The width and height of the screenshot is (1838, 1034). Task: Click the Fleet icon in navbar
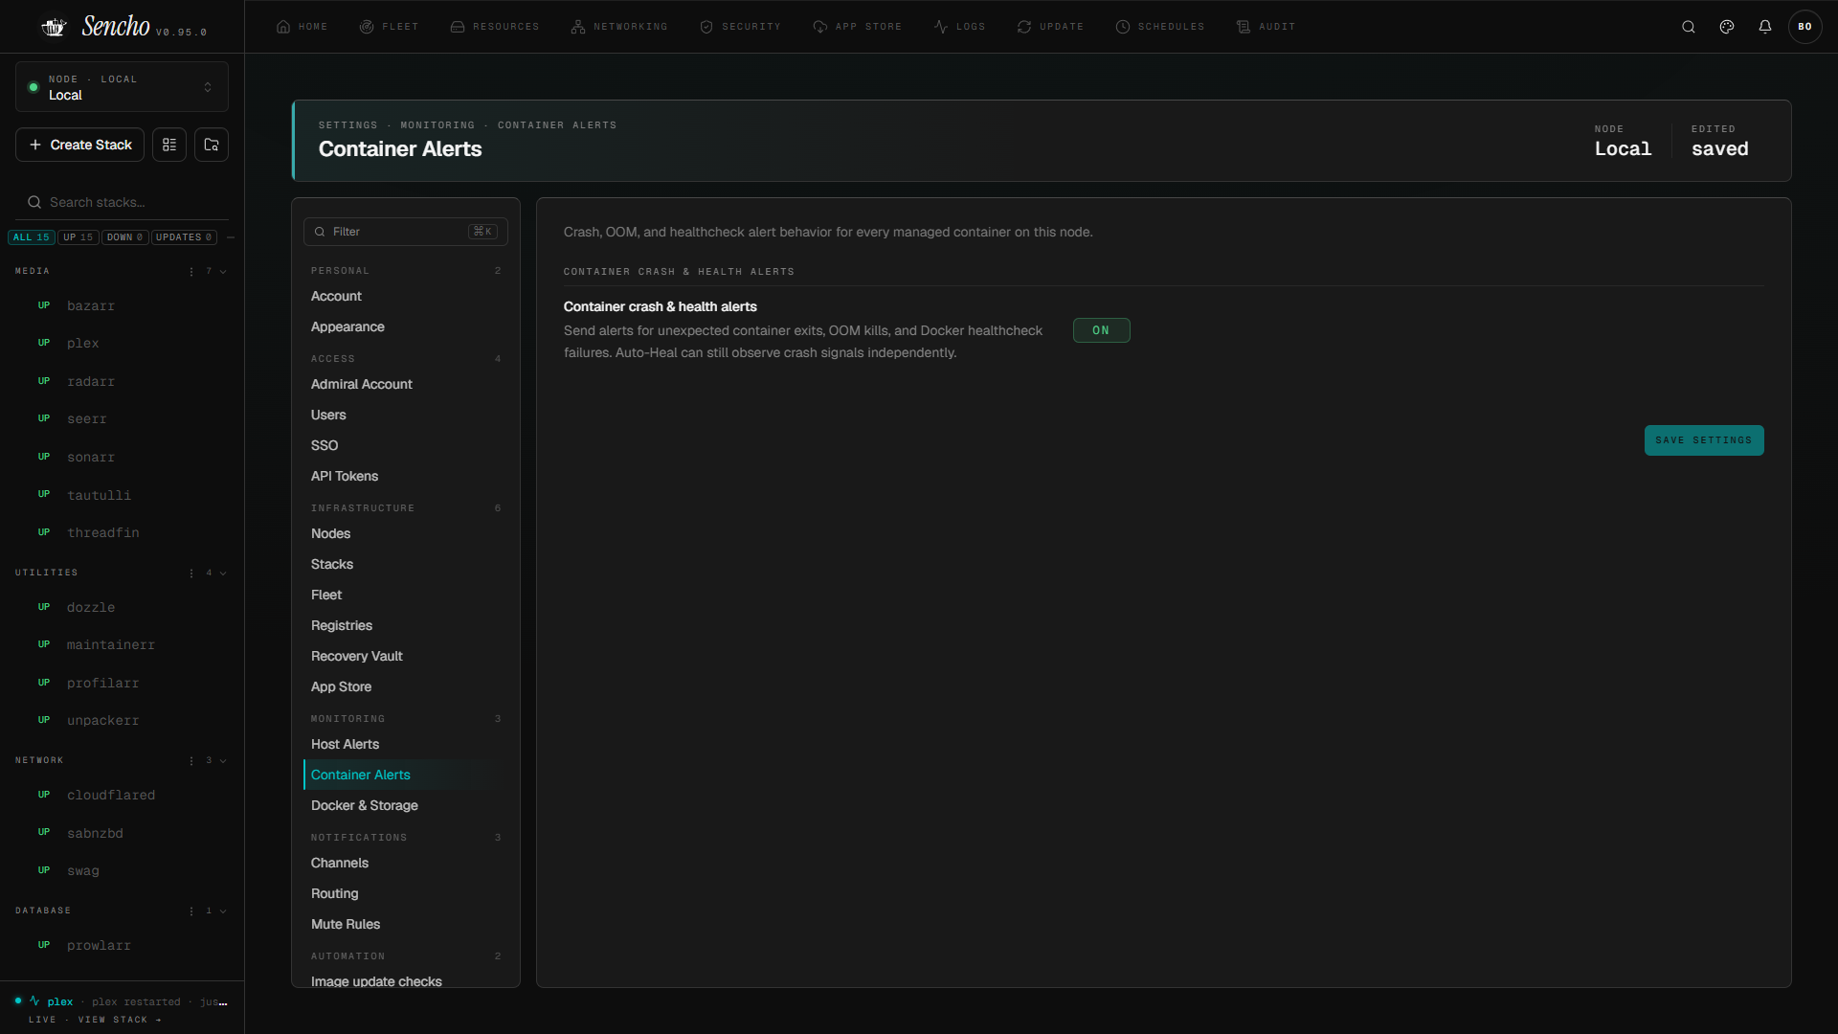pyautogui.click(x=367, y=27)
